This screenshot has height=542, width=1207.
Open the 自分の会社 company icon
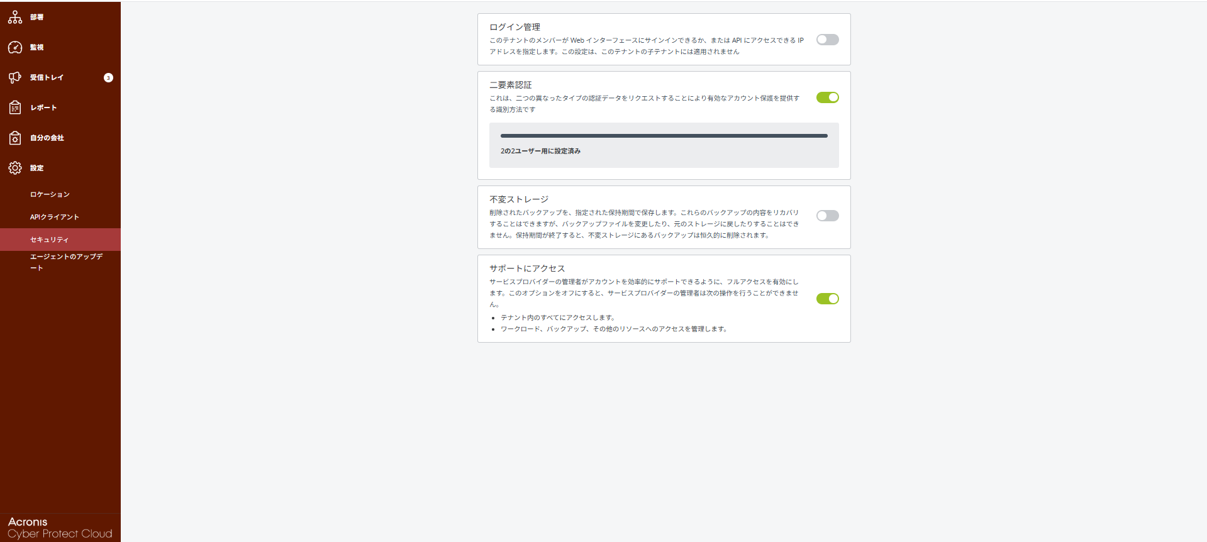(x=15, y=138)
